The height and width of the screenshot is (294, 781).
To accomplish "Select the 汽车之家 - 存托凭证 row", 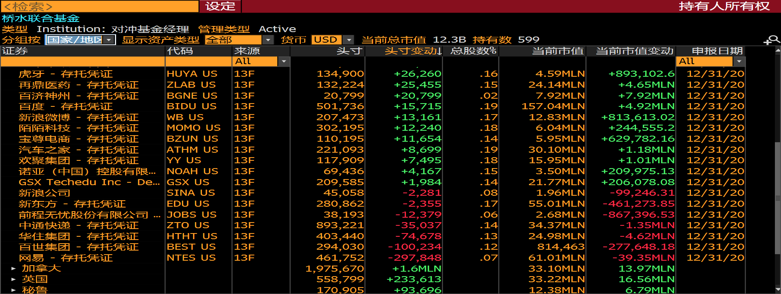I will point(373,150).
